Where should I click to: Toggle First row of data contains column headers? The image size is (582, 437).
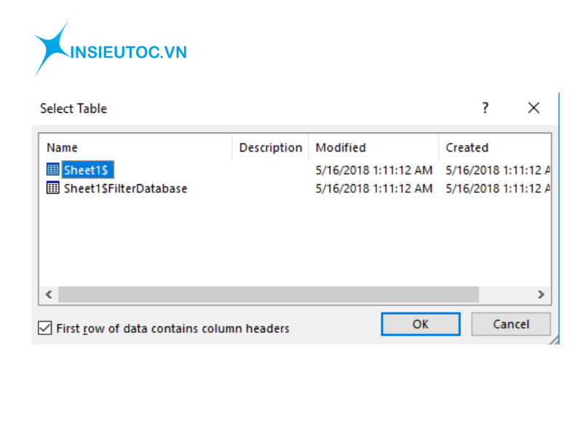45,328
